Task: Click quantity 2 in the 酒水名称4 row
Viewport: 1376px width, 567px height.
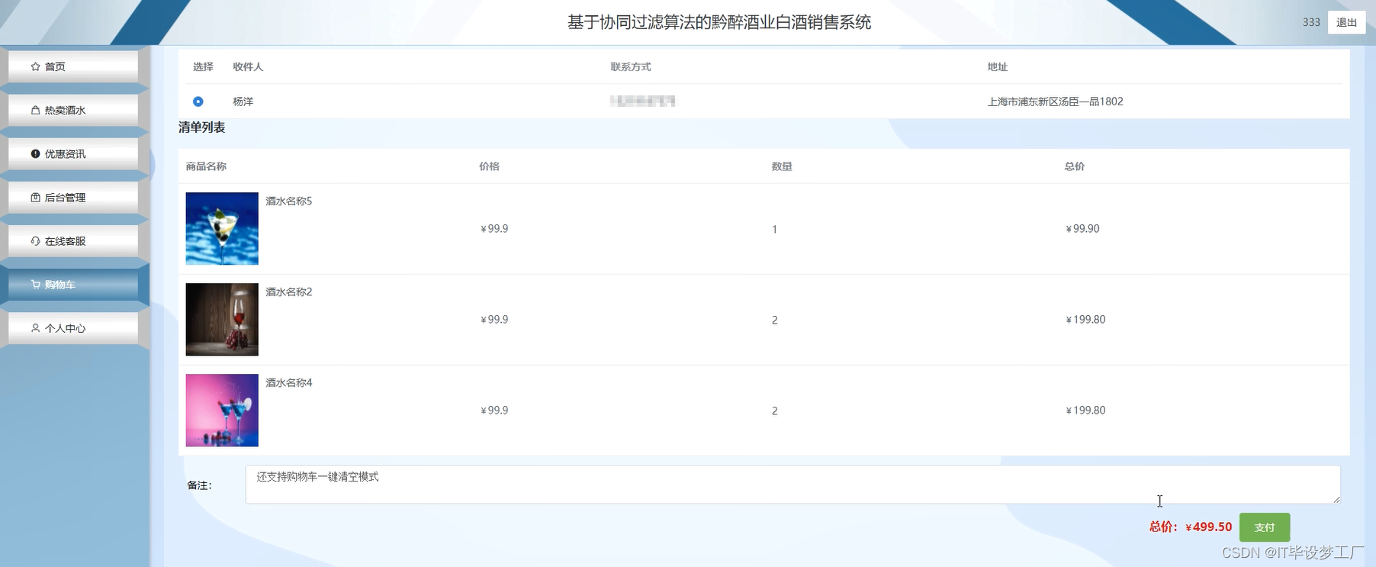Action: (775, 411)
